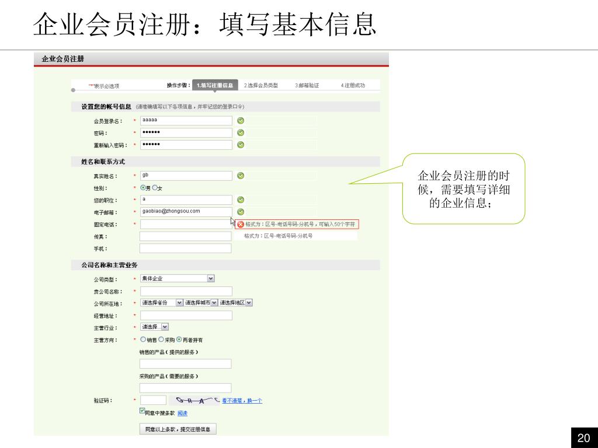Image resolution: width=598 pixels, height=448 pixels.
Task: Open 公司类型 dropdown showing 集体企业
Action: point(178,278)
